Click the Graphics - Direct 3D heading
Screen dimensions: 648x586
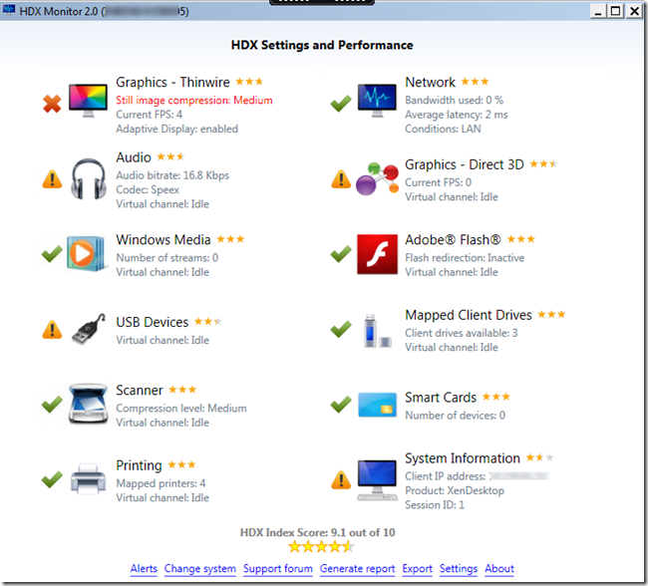(x=465, y=164)
